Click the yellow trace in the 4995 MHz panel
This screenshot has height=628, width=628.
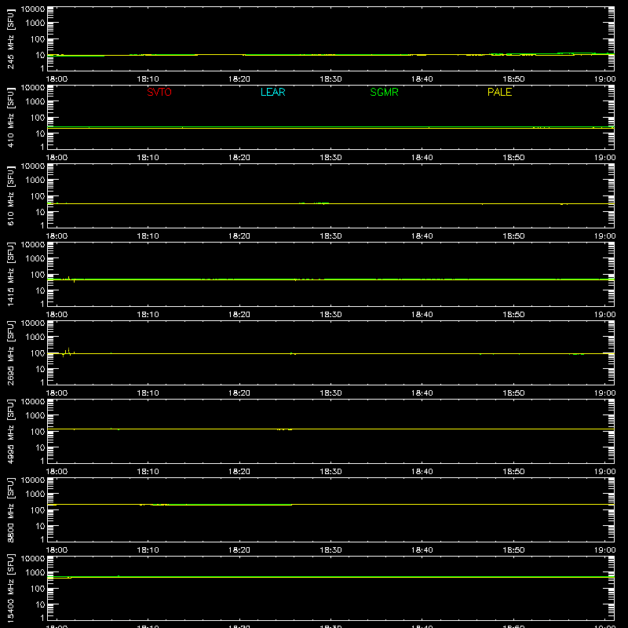[x=330, y=429]
